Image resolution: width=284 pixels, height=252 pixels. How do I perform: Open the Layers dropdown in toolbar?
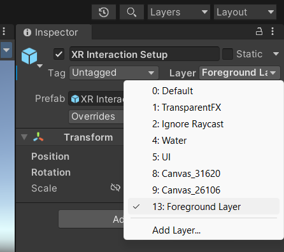179,12
